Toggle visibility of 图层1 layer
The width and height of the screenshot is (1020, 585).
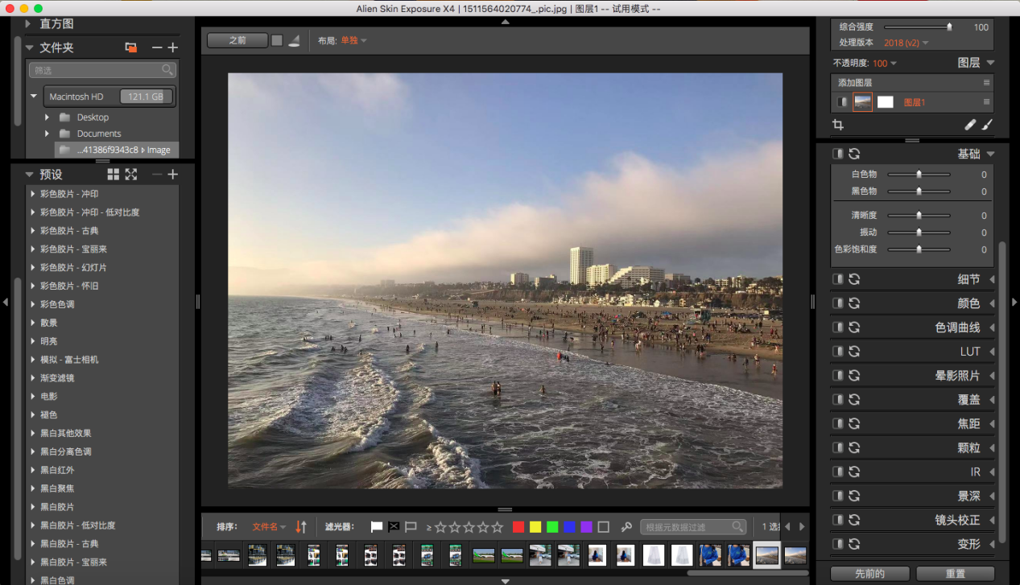[841, 102]
